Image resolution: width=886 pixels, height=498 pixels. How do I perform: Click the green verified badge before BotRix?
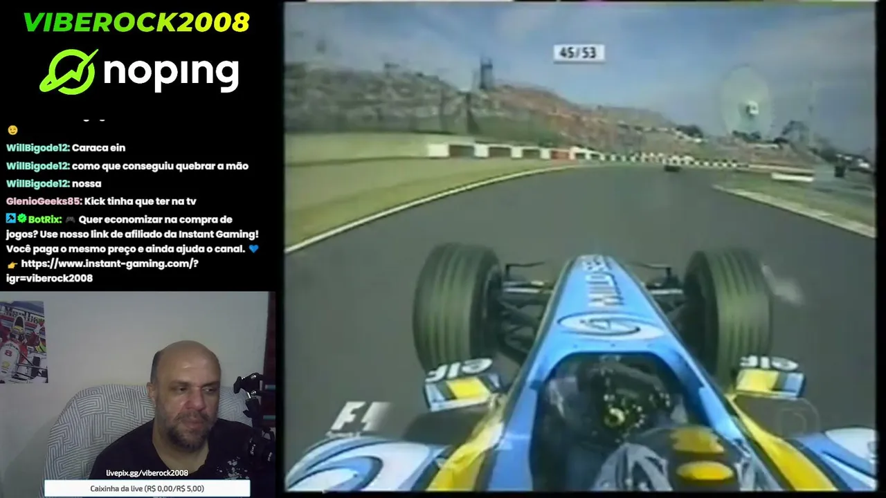click(x=21, y=219)
